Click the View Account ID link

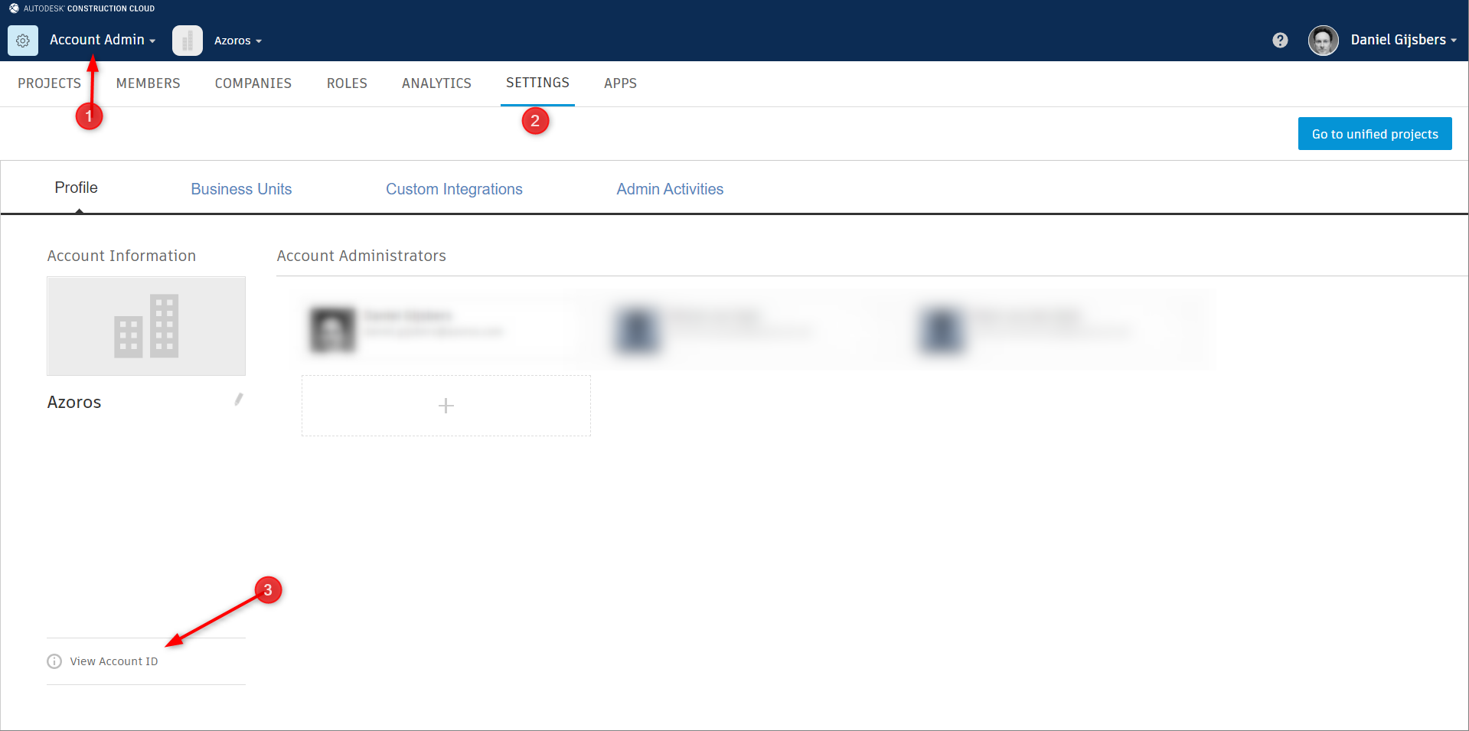[113, 661]
